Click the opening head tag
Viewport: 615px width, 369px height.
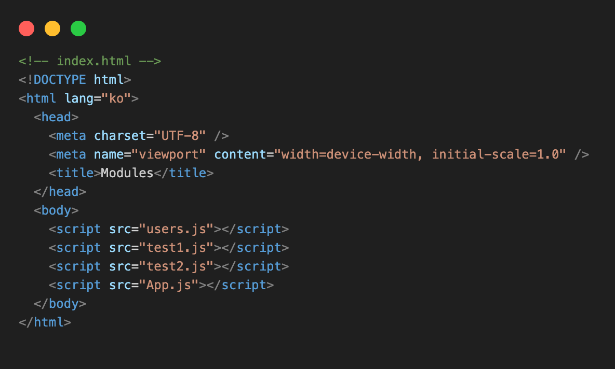[56, 117]
